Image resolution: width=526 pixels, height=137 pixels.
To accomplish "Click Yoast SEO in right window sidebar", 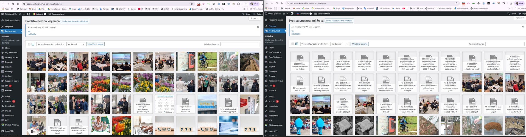I will 273,131.
